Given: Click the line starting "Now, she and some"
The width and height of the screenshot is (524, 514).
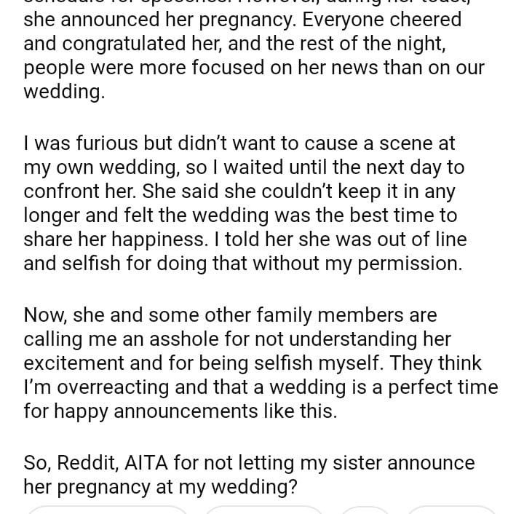Looking at the screenshot, I should (x=230, y=315).
